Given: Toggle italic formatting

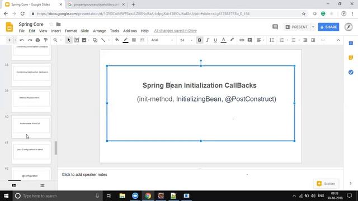Looking at the screenshot, I should [208, 40].
